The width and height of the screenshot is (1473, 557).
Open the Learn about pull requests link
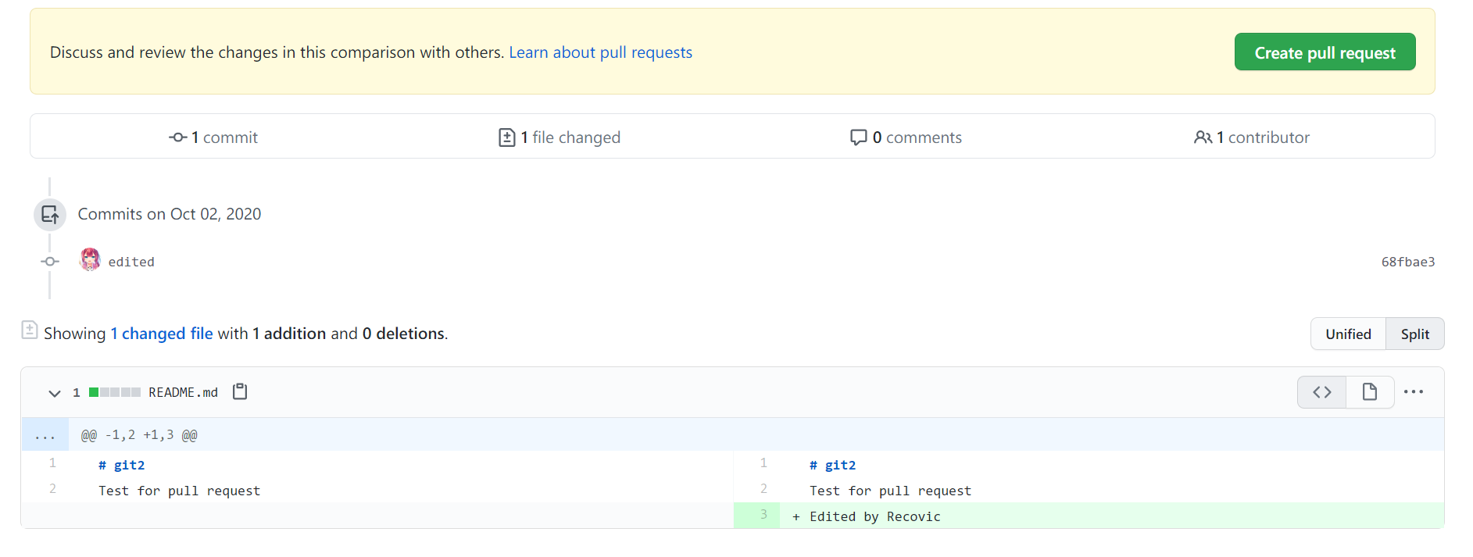pos(600,52)
